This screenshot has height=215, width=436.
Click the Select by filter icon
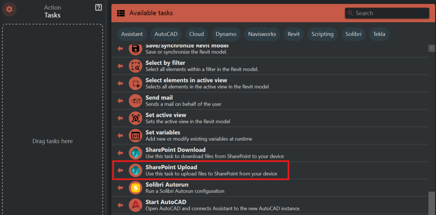(x=135, y=66)
